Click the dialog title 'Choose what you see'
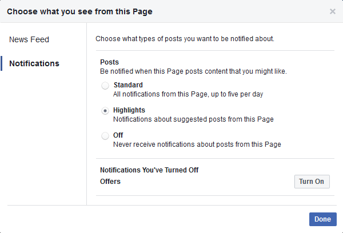Viewport: 343px width, 233px height. (79, 11)
